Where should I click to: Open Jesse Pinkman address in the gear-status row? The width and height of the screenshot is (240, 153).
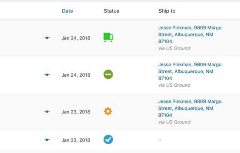coord(190,108)
